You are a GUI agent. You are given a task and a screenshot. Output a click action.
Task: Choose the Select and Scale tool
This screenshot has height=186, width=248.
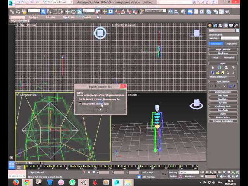pos(79,12)
